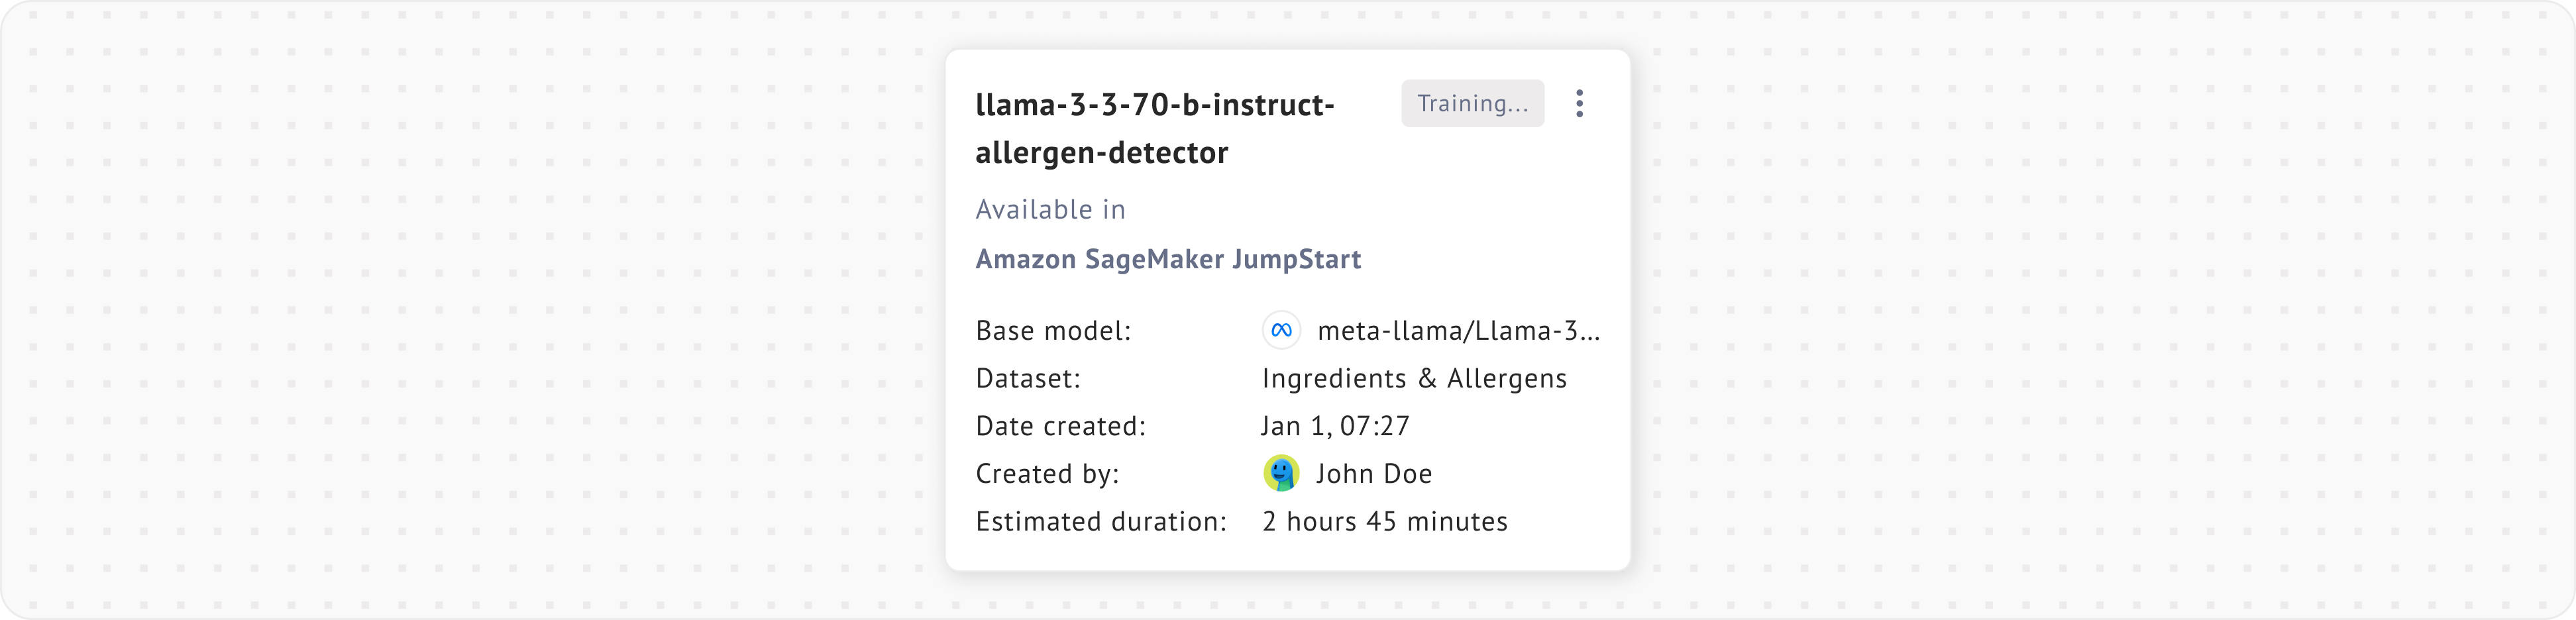The image size is (2576, 620).
Task: Click the Ingredients & Allergens dataset value
Action: click(x=1414, y=379)
